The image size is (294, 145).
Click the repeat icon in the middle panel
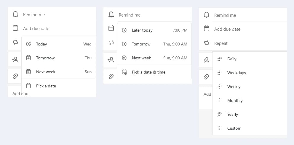tap(111, 43)
